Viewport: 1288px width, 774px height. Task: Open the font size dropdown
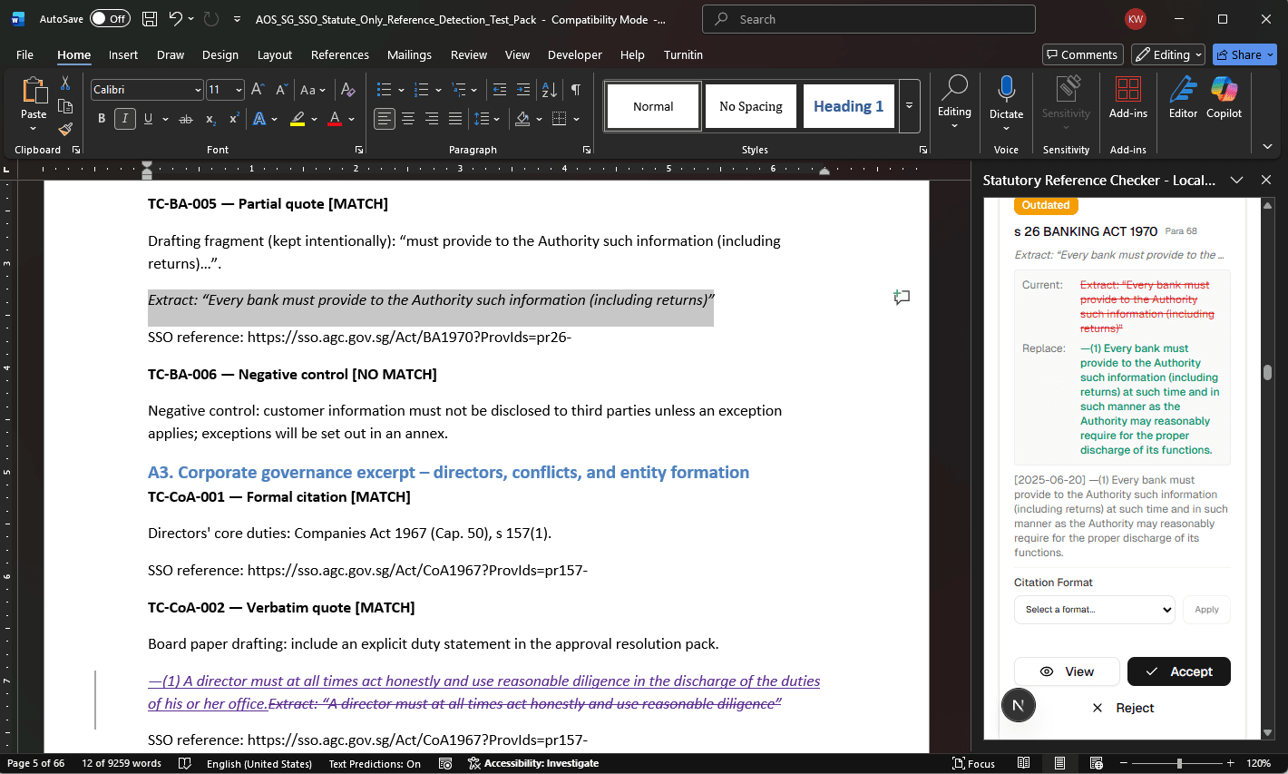(239, 90)
